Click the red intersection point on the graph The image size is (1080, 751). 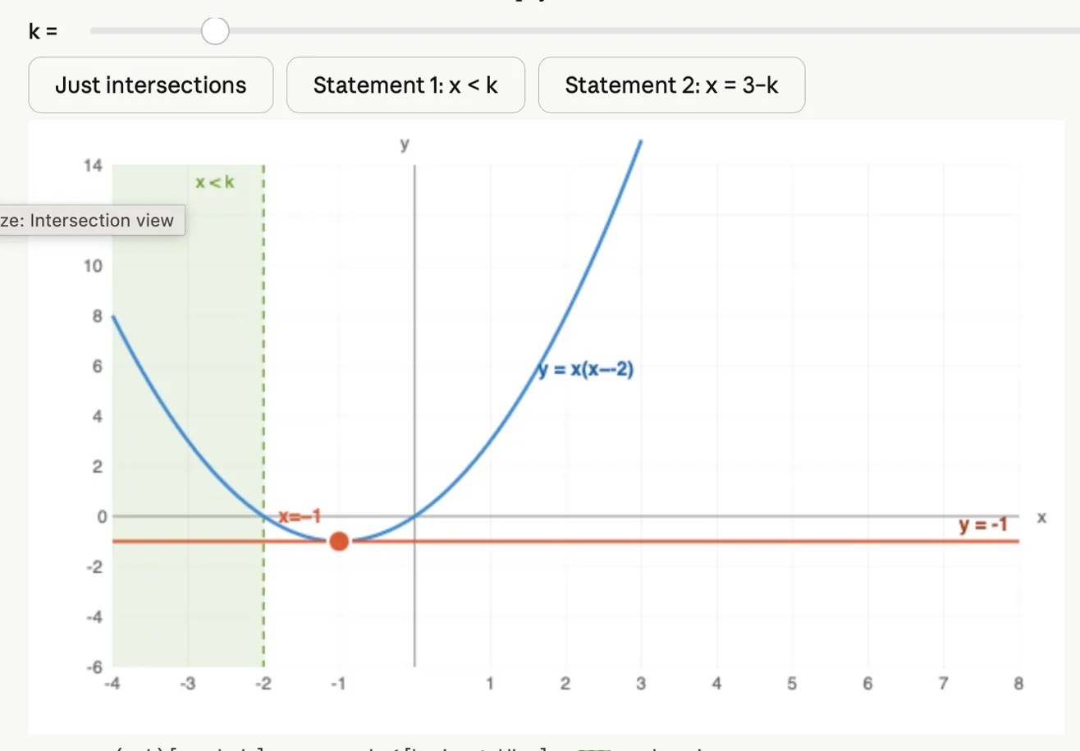[339, 541]
